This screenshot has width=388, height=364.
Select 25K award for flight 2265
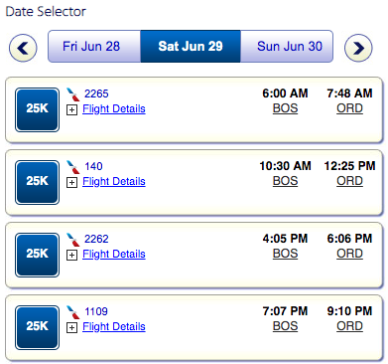37,109
